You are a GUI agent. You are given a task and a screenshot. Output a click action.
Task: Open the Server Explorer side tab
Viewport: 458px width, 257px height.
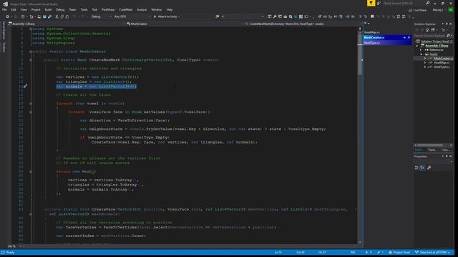[x=4, y=31]
